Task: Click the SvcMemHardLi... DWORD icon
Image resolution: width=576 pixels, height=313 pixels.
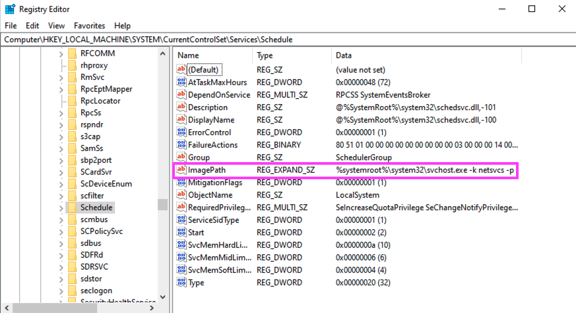Action: coord(181,244)
